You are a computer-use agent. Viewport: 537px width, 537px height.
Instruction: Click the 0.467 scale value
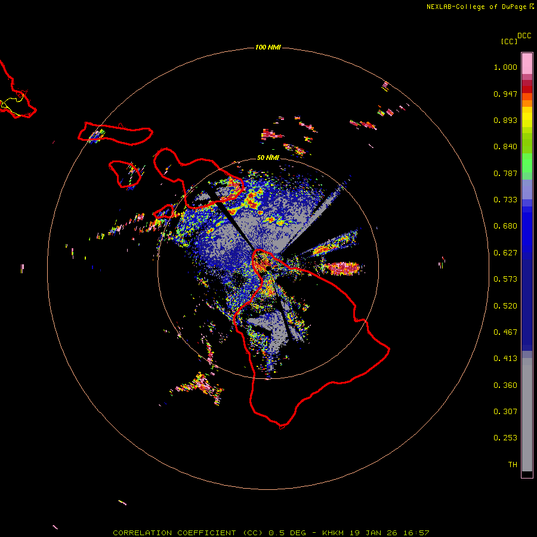[505, 332]
